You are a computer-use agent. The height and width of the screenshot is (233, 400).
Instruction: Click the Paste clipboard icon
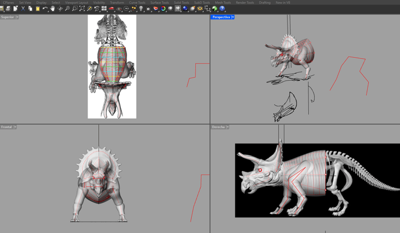pos(37,9)
